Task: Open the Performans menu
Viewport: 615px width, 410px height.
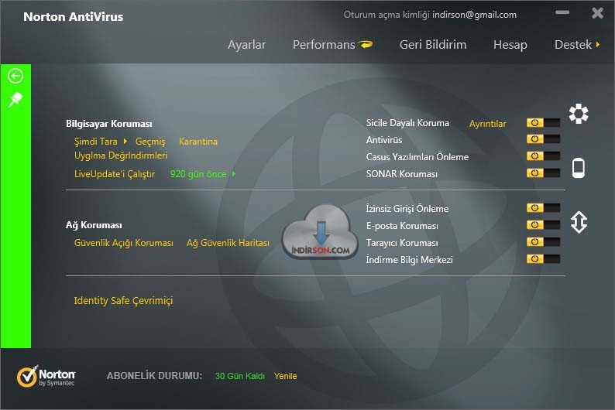Action: click(324, 45)
